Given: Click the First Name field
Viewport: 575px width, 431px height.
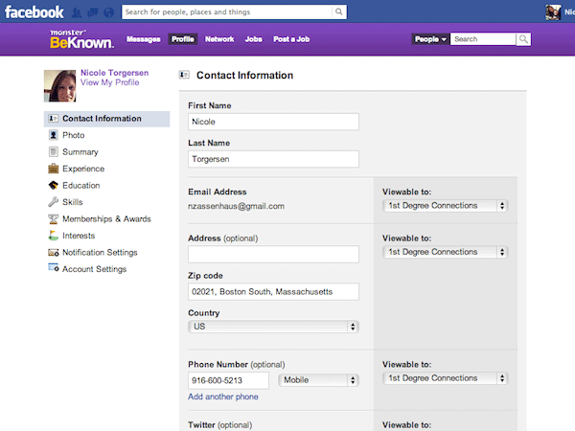Looking at the screenshot, I should coord(273,122).
